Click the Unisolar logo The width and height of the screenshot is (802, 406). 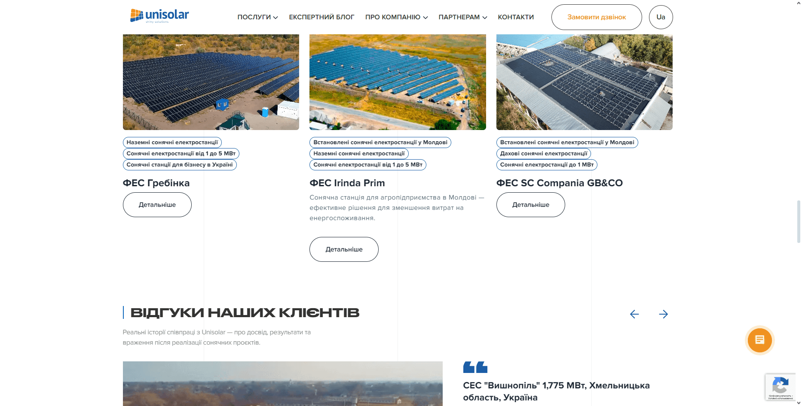pos(159,16)
